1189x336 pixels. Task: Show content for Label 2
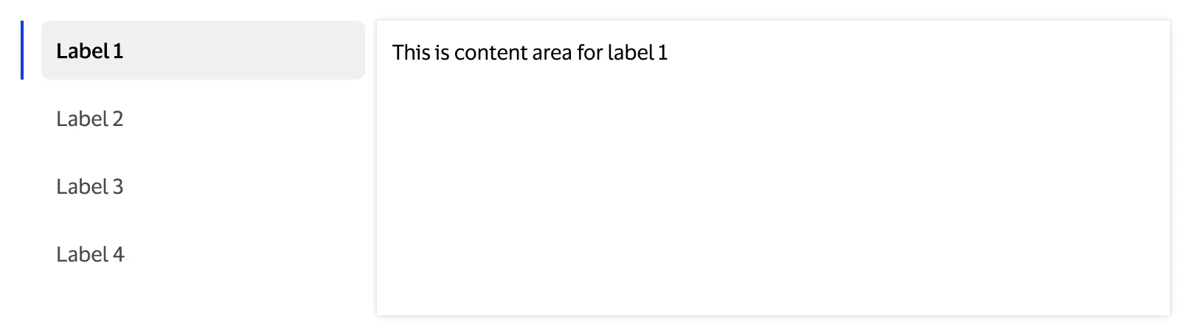pyautogui.click(x=89, y=119)
